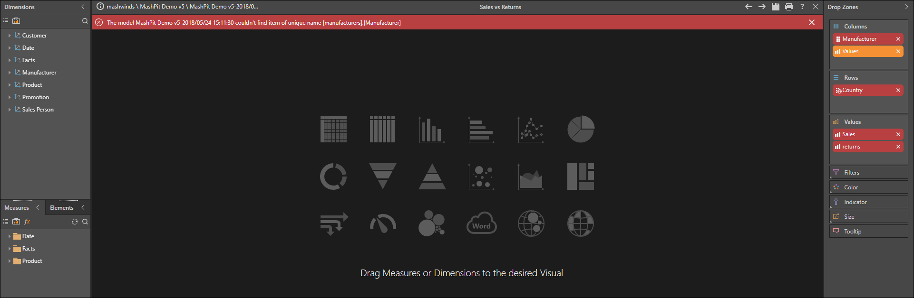
Task: Open the Color drop zone
Action: click(868, 187)
